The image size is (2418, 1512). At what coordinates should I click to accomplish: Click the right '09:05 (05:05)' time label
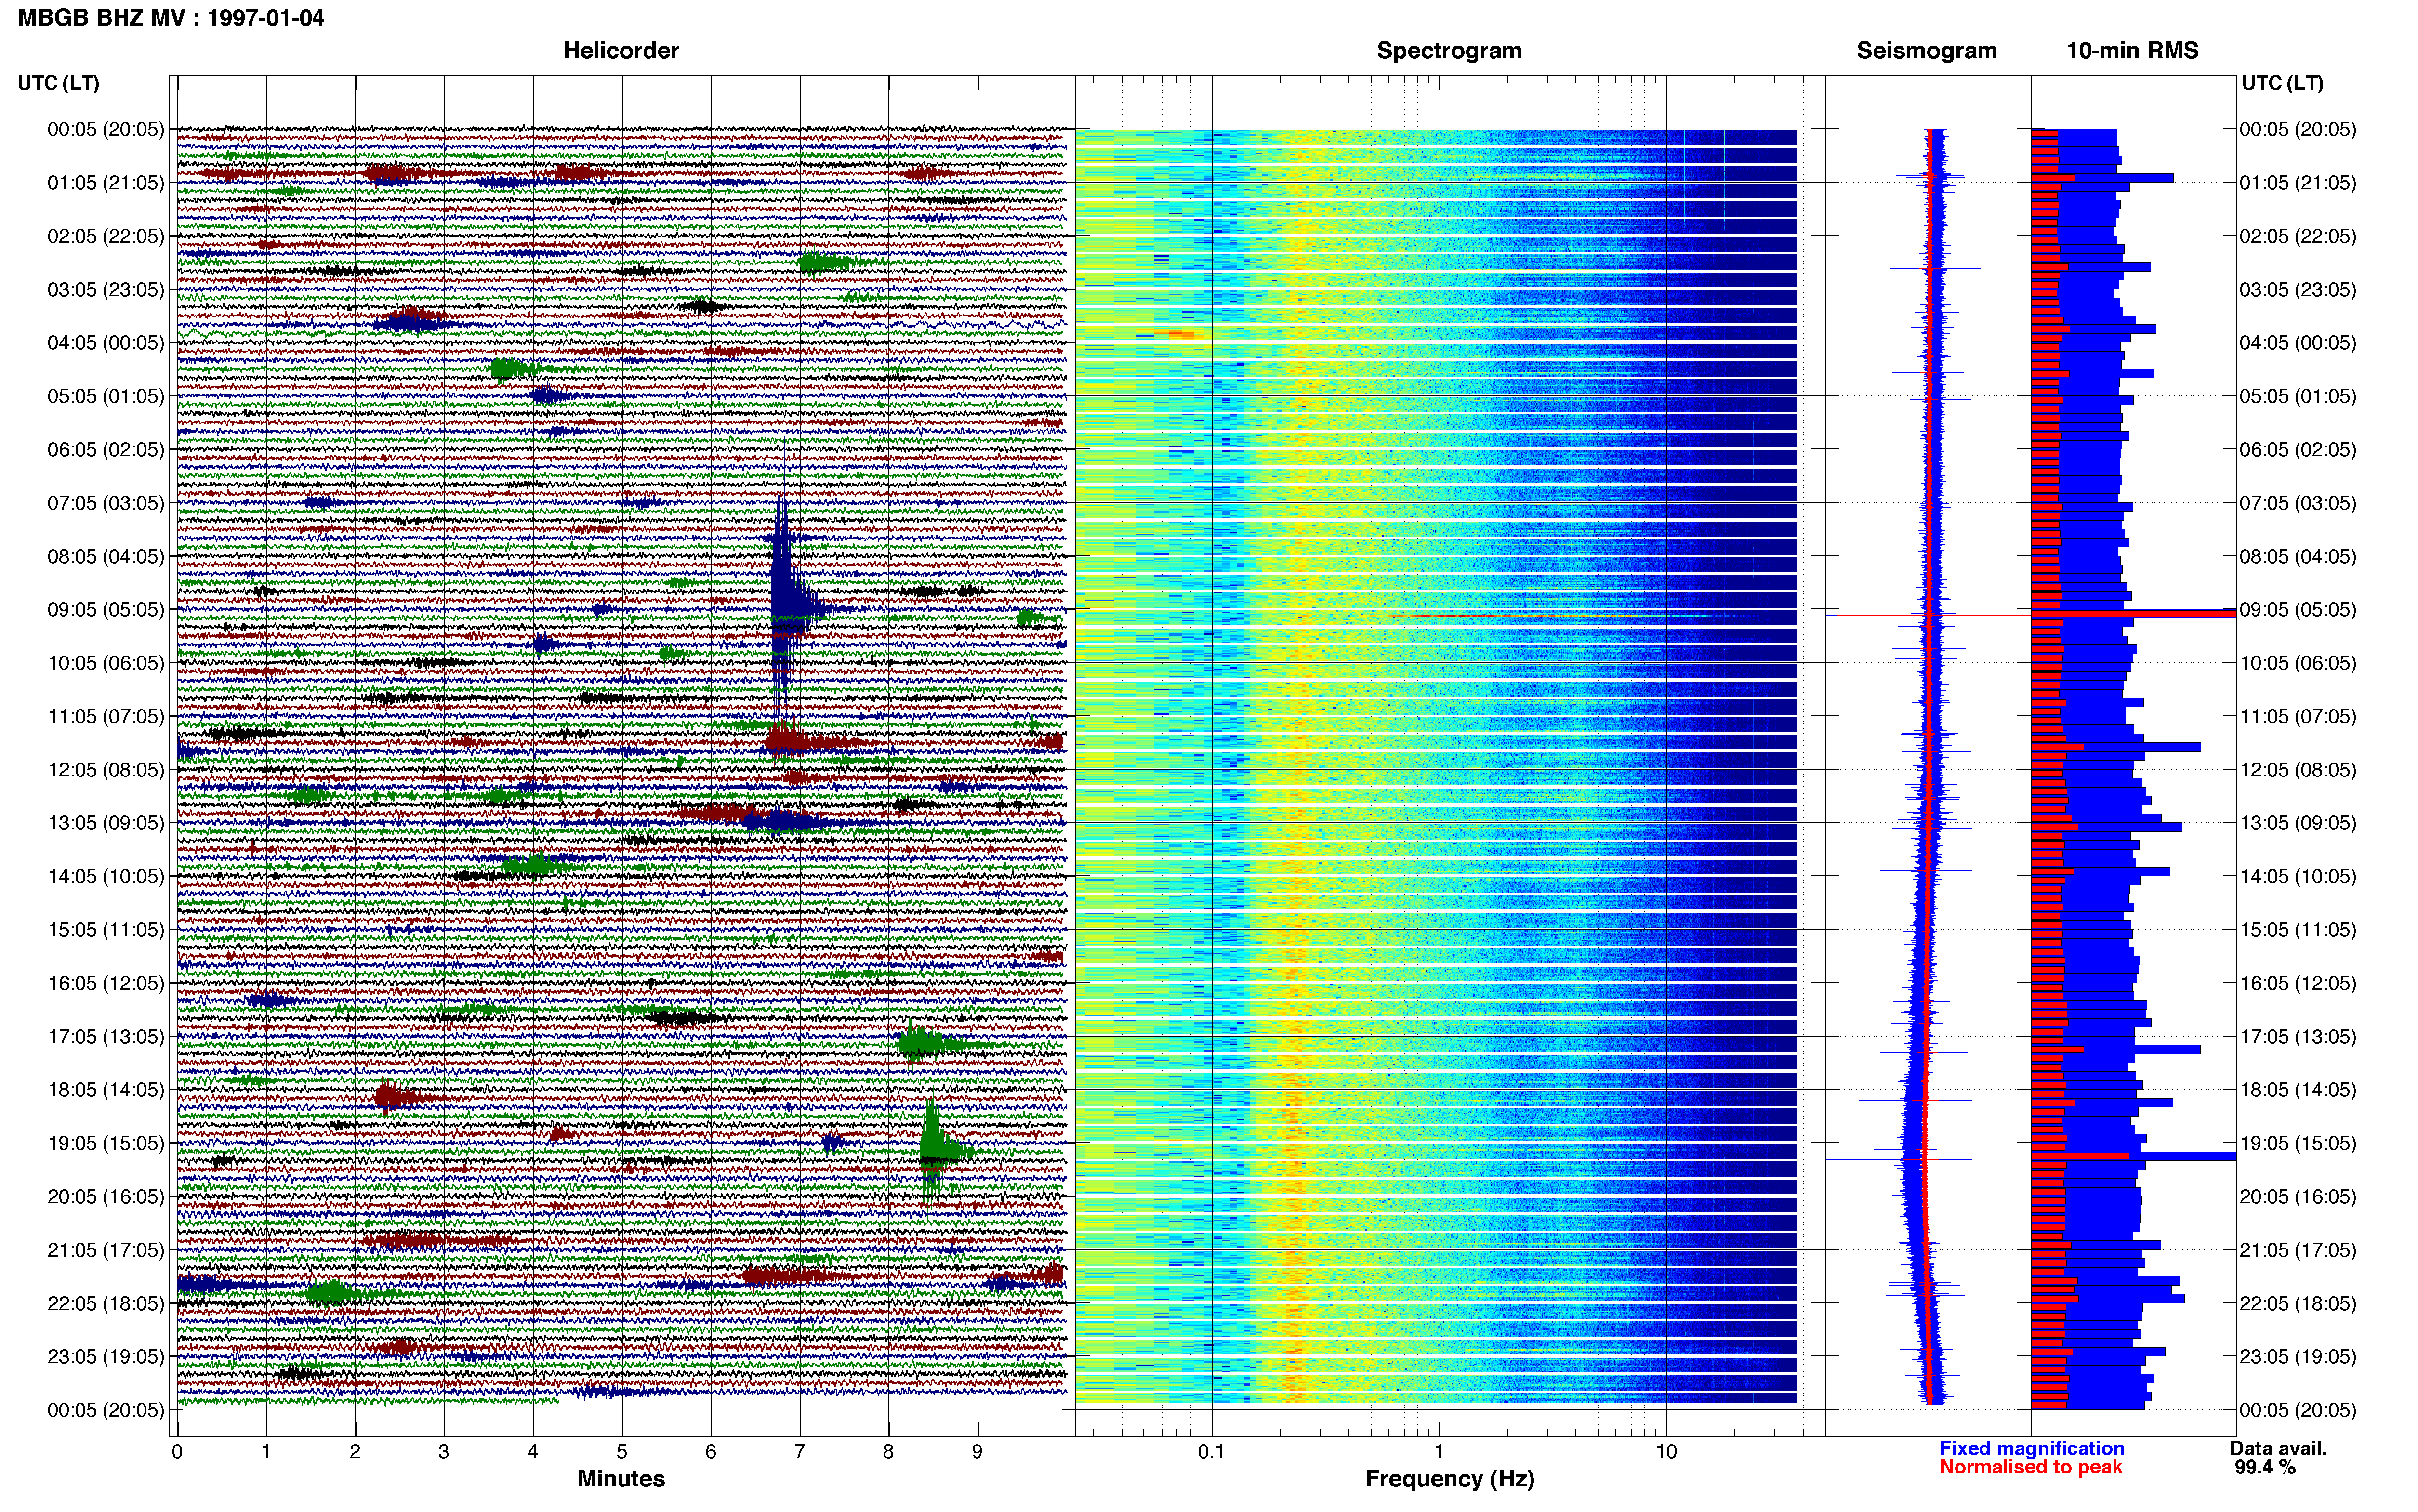click(2298, 610)
